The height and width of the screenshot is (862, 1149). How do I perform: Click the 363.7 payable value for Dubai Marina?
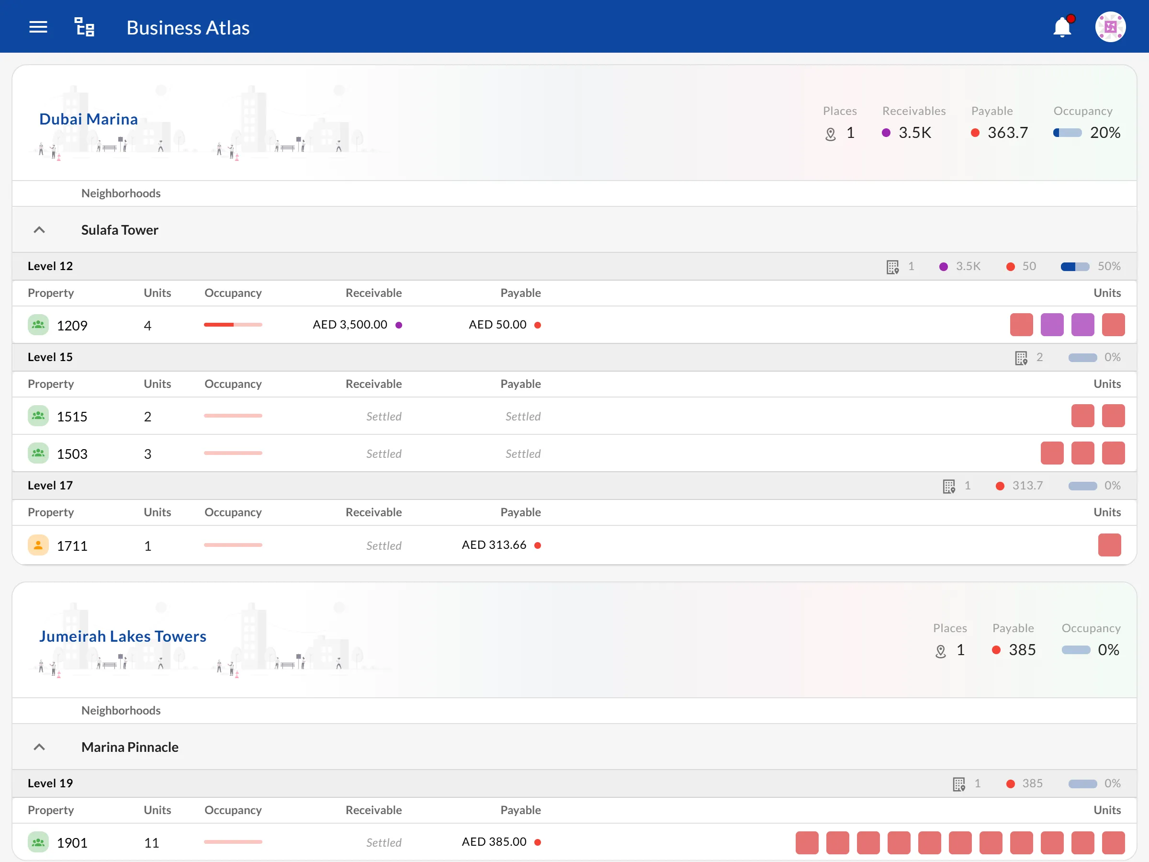1008,133
